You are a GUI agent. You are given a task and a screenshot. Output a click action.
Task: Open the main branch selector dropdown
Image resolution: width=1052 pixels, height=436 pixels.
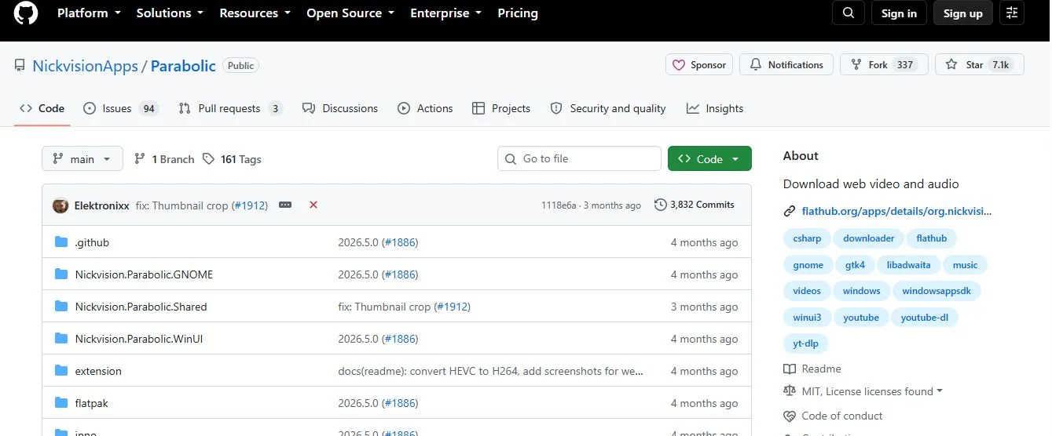point(82,158)
